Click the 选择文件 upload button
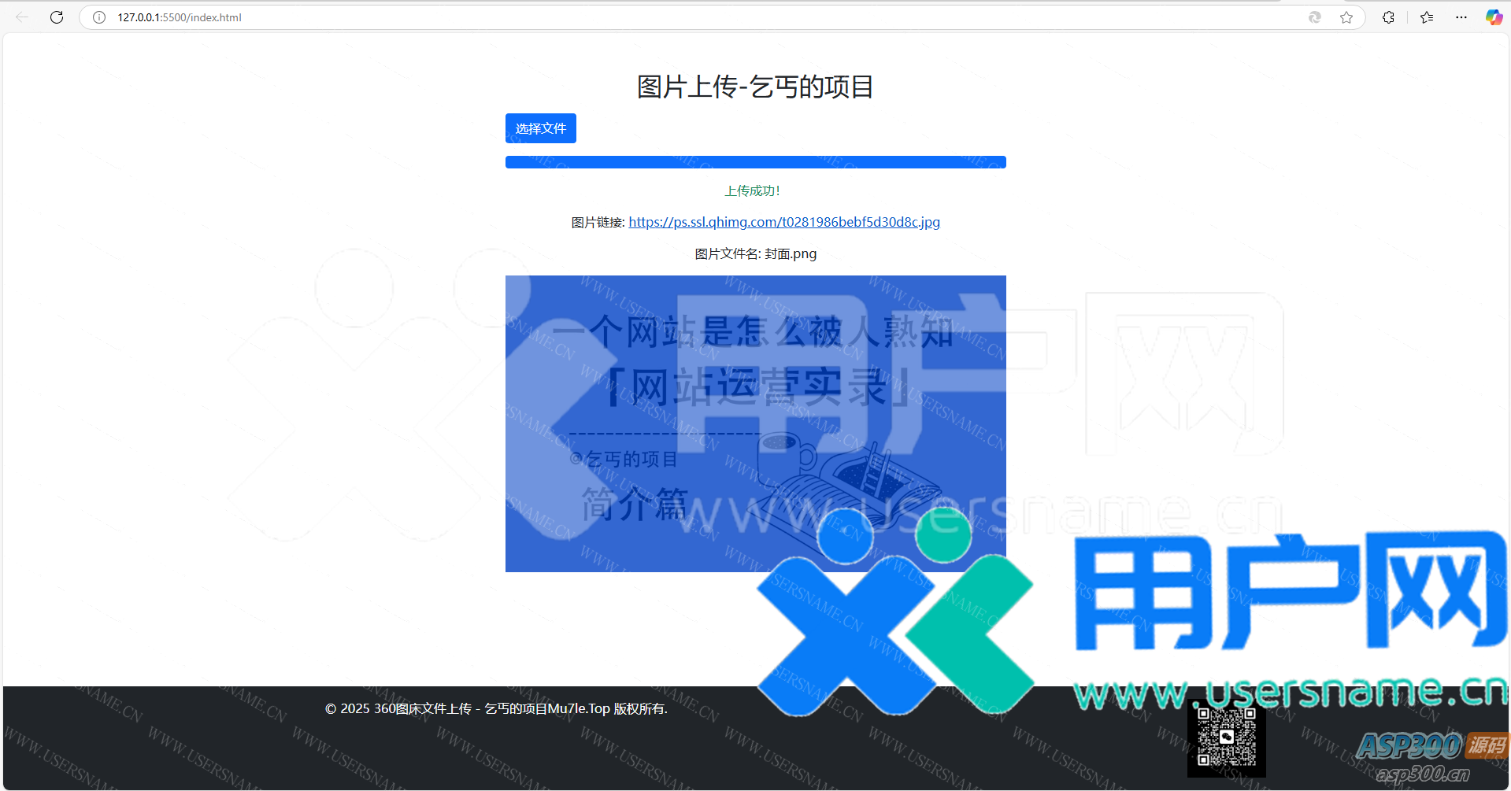 point(540,128)
